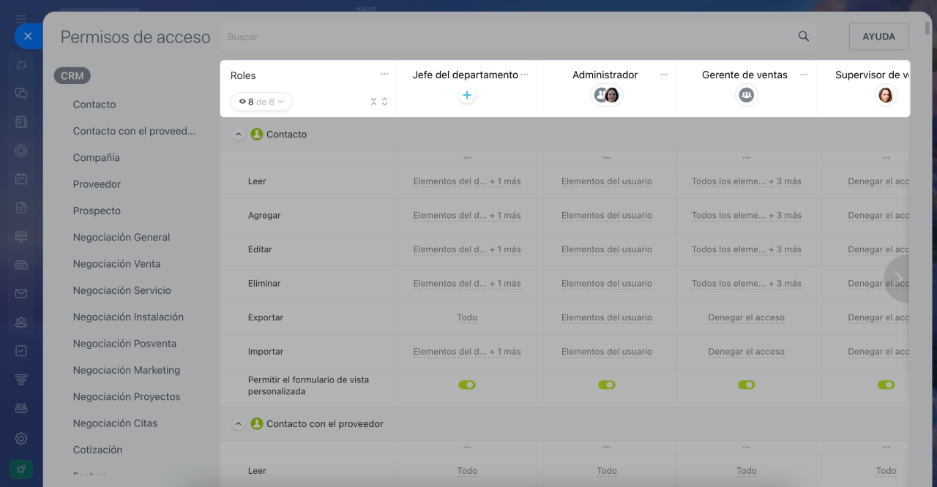The width and height of the screenshot is (937, 487).
Task: Open Leer permission for Gerente de ventas in Contacto
Action: click(x=746, y=181)
